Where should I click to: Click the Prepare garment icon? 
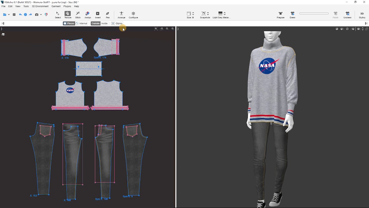[x=280, y=15]
